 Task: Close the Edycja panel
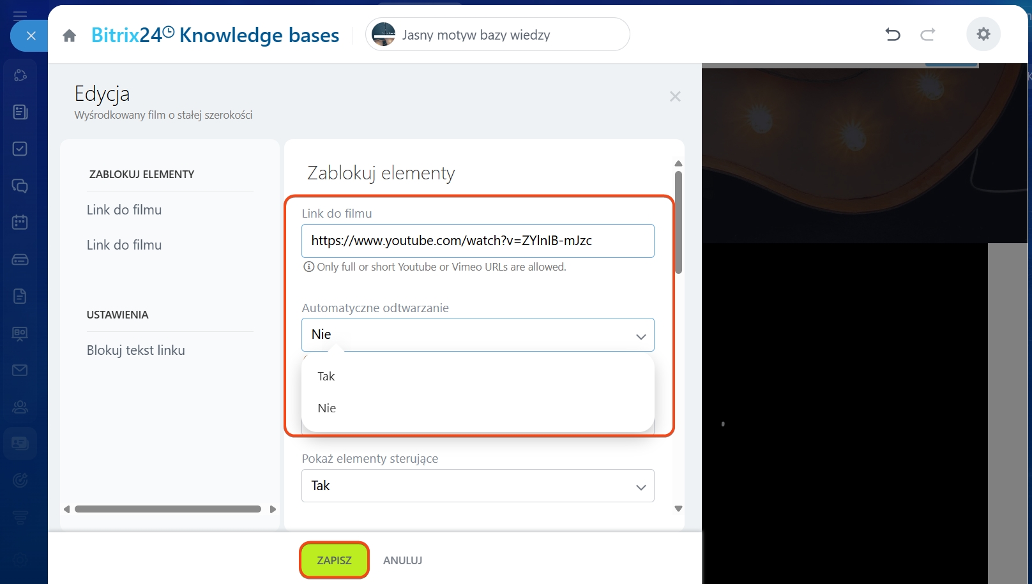point(675,96)
